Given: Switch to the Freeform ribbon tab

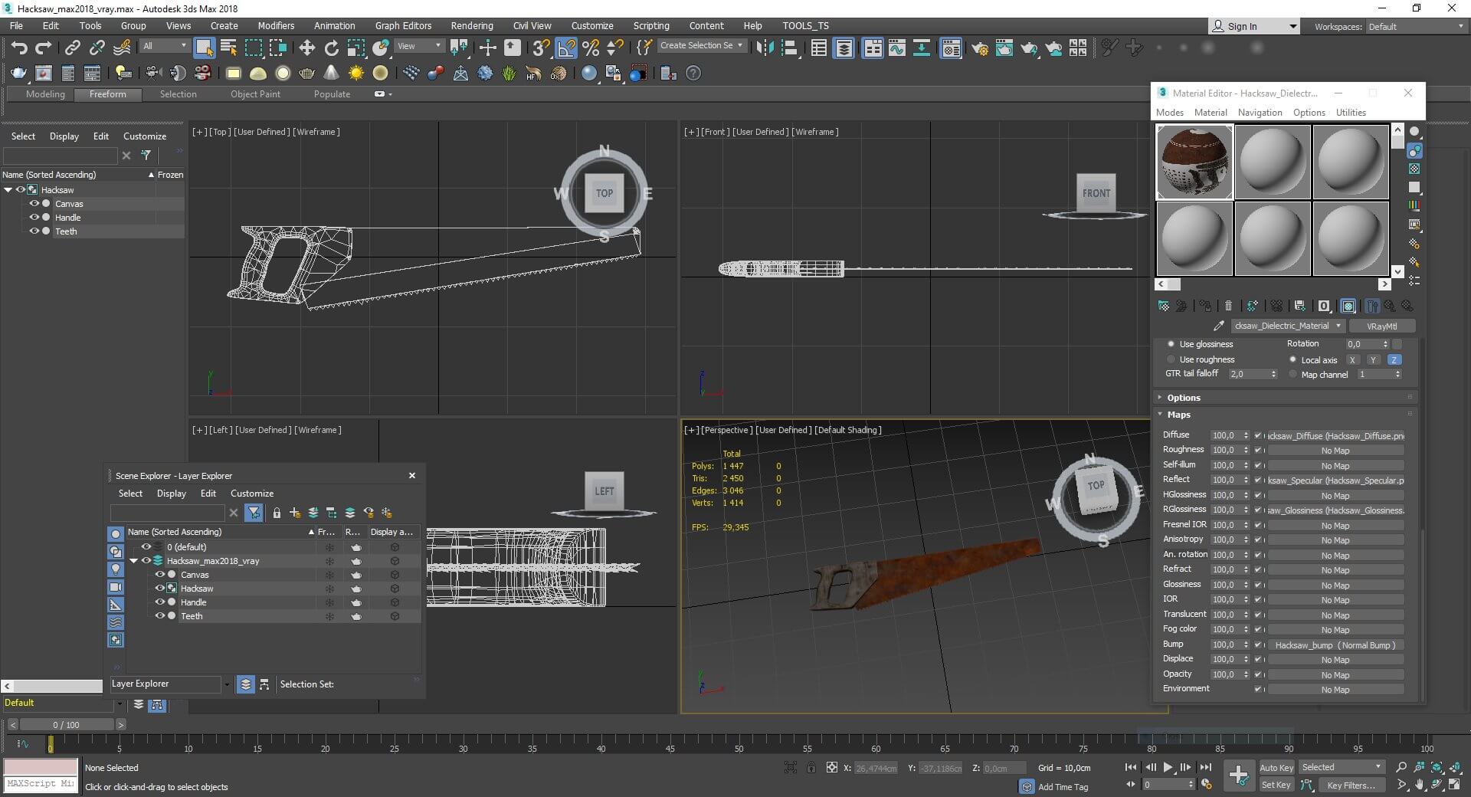Looking at the screenshot, I should (x=107, y=94).
